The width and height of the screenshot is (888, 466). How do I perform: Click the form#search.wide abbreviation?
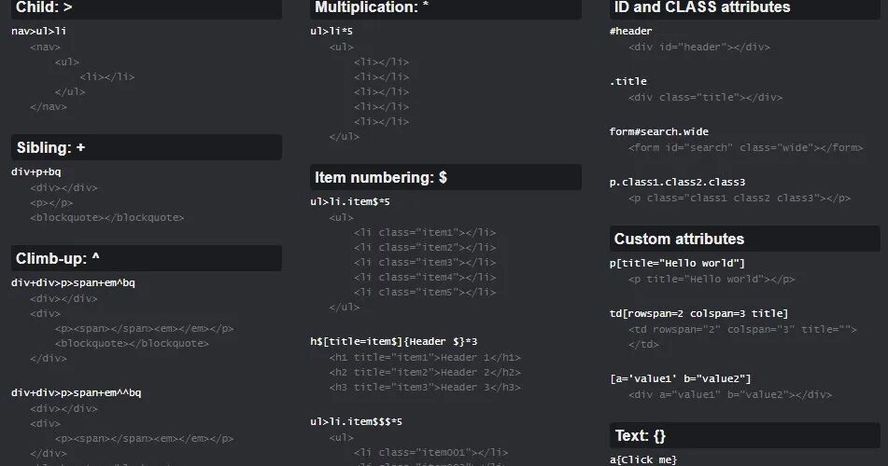click(658, 131)
